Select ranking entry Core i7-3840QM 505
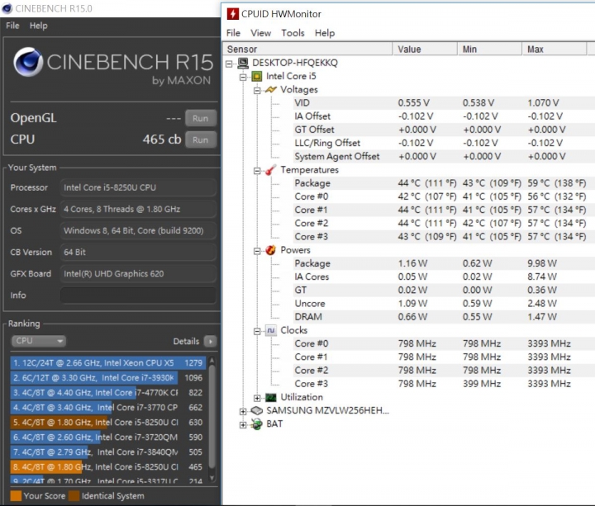Screen dimensions: 595x506 coord(108,452)
